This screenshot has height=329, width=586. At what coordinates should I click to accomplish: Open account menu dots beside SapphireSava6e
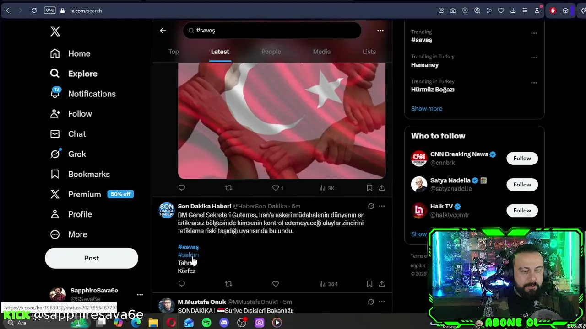click(x=140, y=295)
